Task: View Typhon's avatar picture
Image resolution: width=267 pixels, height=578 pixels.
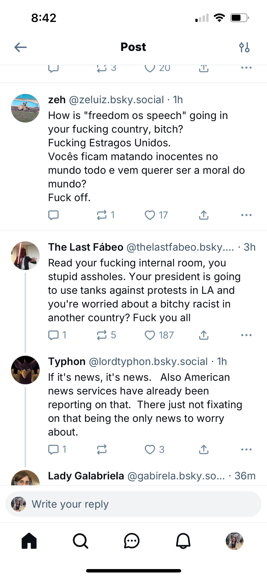Action: tap(25, 370)
